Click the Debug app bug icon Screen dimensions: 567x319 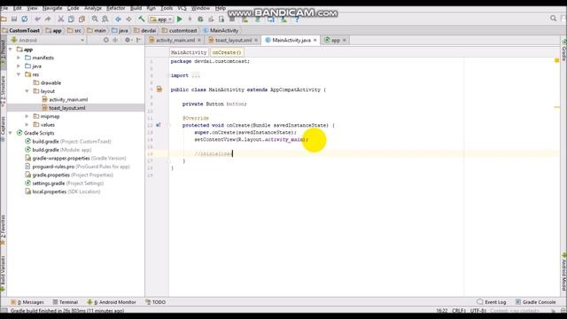[200, 19]
